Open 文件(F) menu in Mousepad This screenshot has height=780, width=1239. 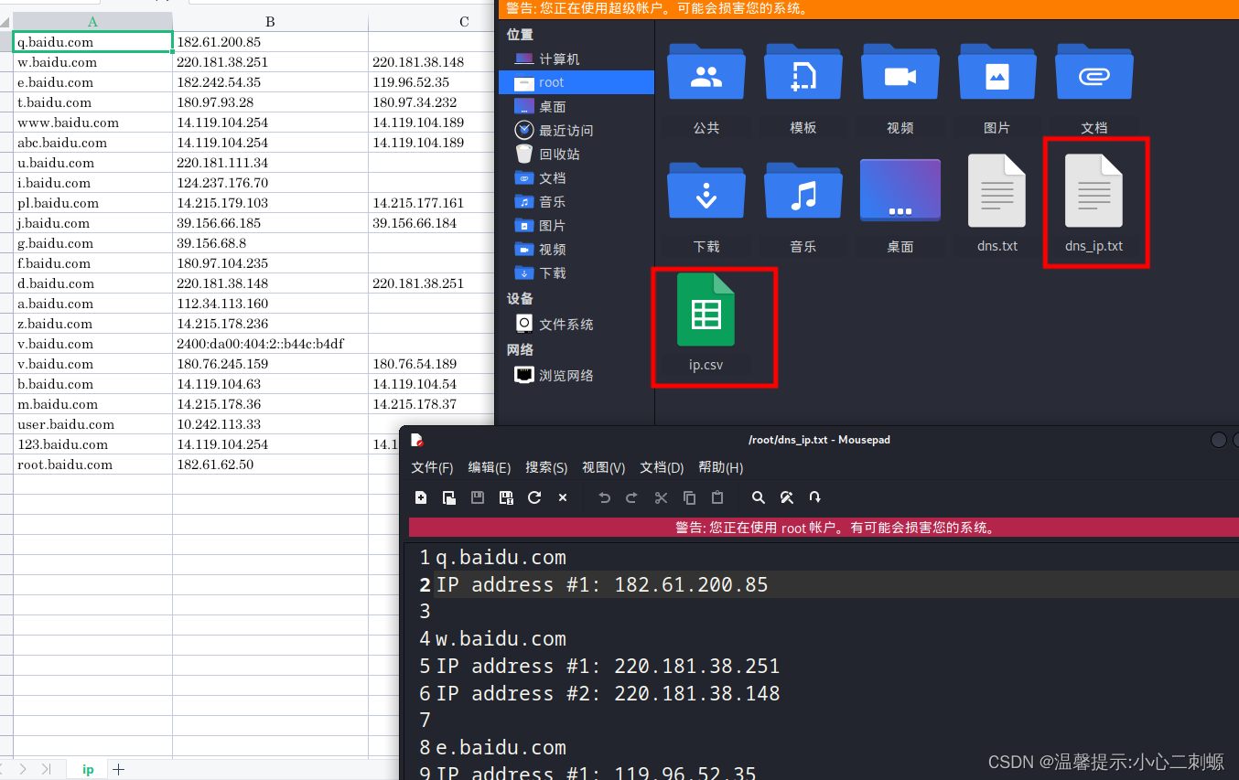(x=432, y=467)
